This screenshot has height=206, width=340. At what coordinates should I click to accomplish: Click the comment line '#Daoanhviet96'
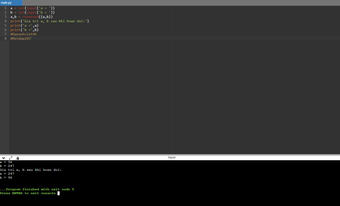[x=24, y=34]
